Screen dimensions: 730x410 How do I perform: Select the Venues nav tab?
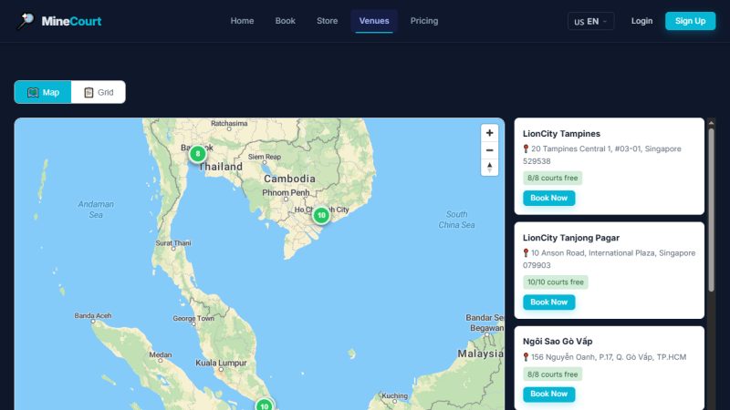[x=374, y=21]
